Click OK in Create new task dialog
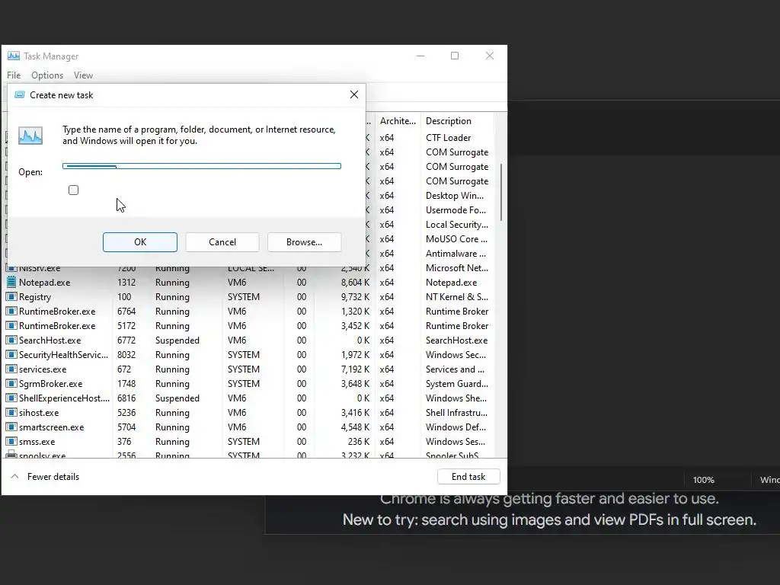This screenshot has height=585, width=780. [x=140, y=241]
